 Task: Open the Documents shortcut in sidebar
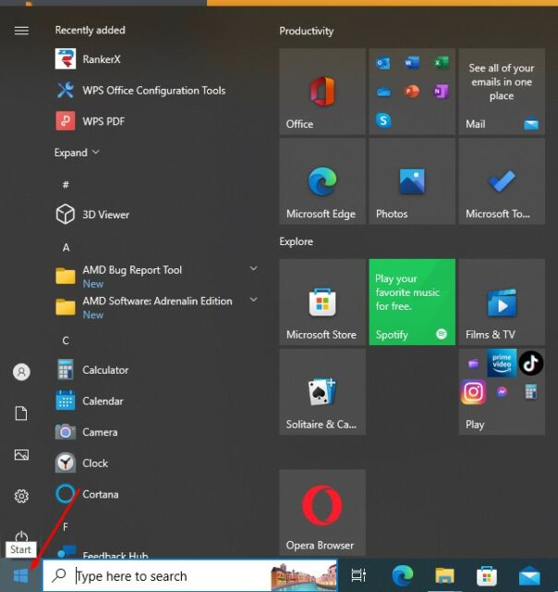click(21, 413)
